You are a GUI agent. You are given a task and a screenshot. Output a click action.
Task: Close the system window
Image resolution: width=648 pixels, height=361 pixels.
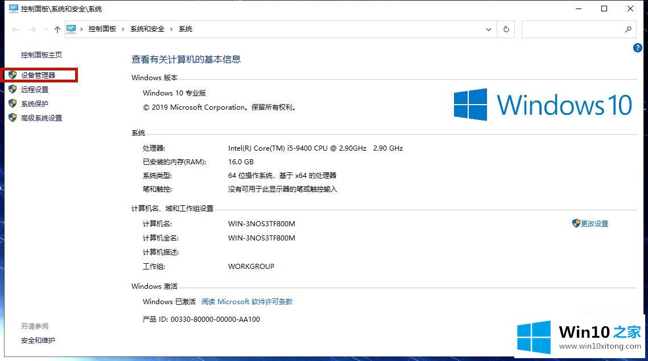[x=630, y=9]
